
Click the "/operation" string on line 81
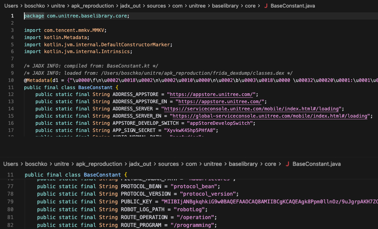[x=195, y=217]
